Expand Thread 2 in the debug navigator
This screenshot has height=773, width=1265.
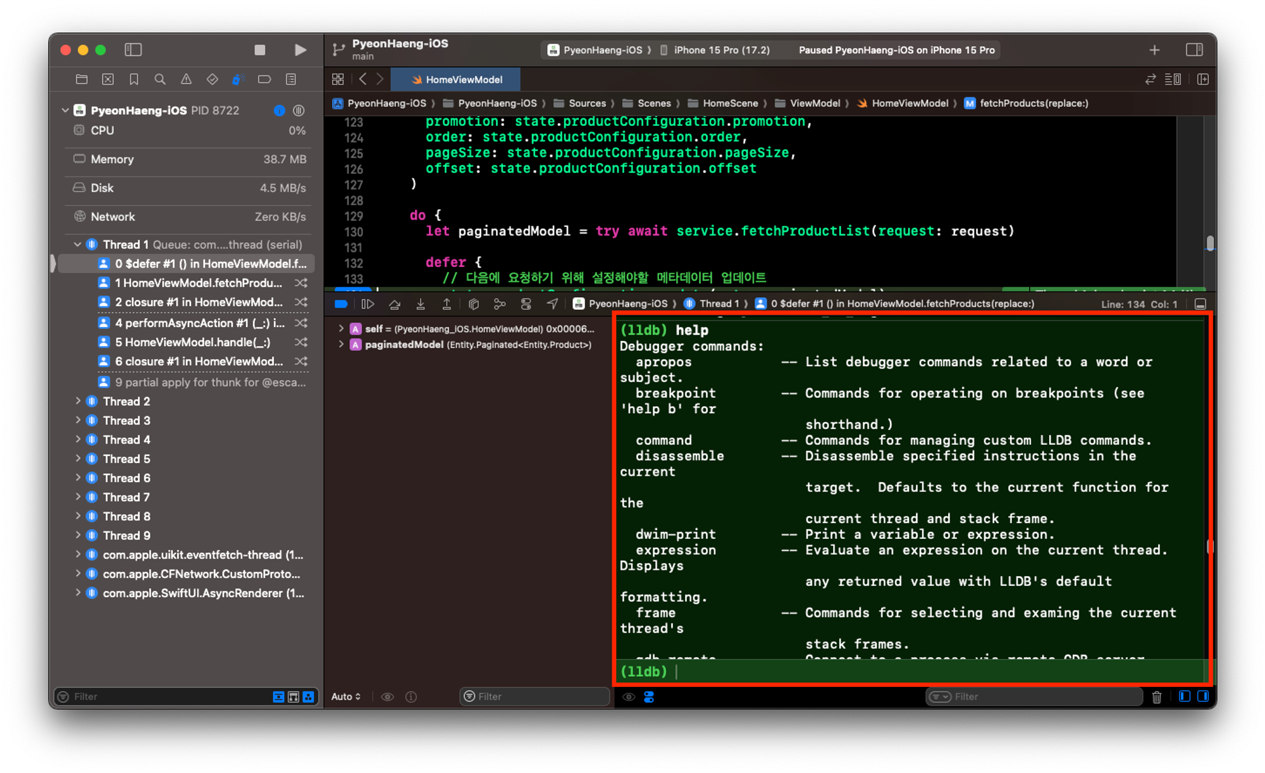pyautogui.click(x=78, y=401)
